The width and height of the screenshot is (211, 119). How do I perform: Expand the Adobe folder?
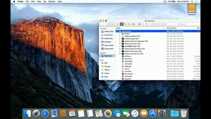pos(120,34)
